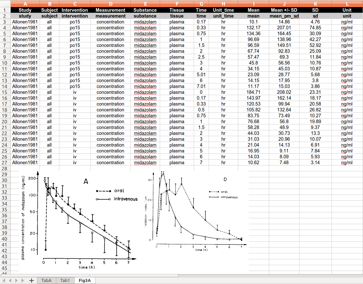Switch to the TabA sheet tab

[x=47, y=280]
